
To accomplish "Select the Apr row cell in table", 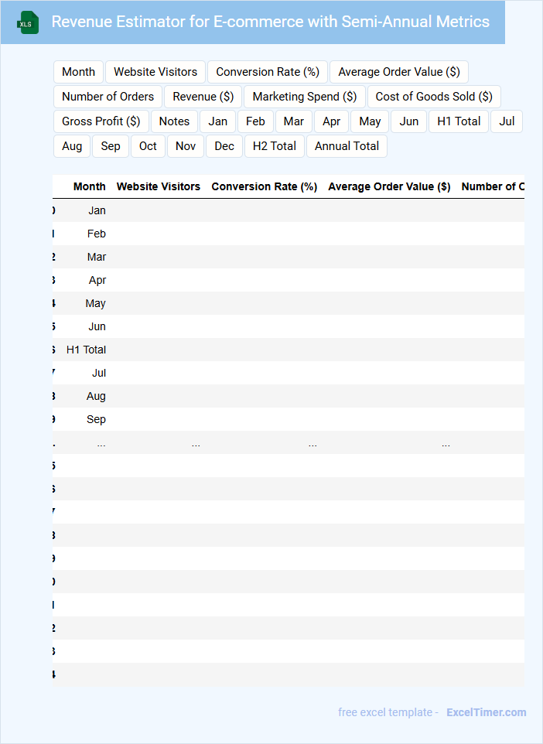I will click(x=97, y=281).
